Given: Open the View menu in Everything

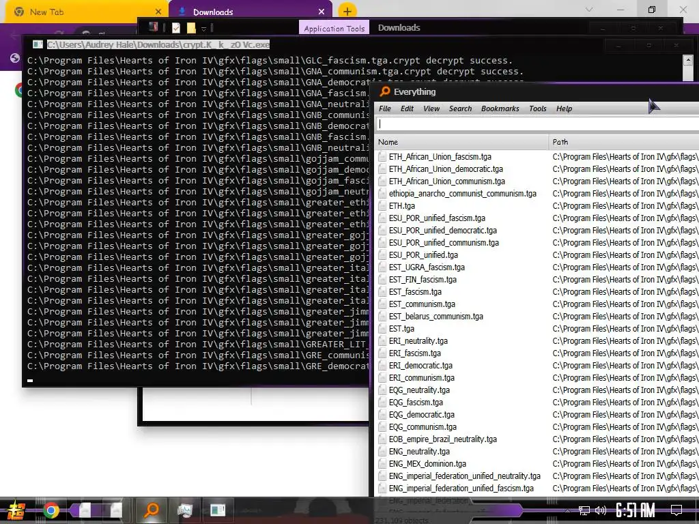Looking at the screenshot, I should (x=431, y=108).
